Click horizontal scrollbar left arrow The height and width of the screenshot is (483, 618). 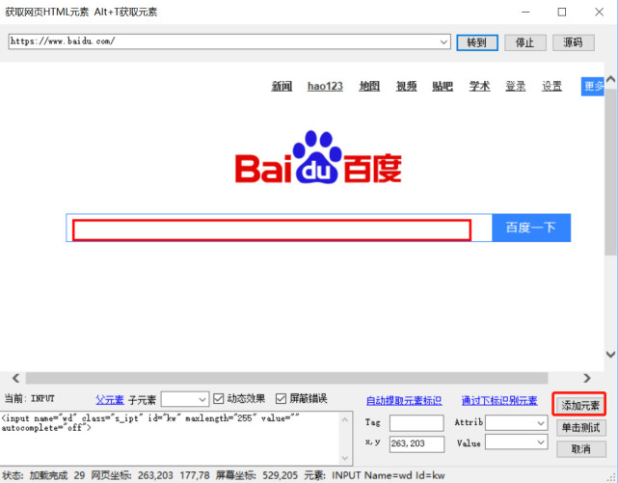pyautogui.click(x=15, y=378)
